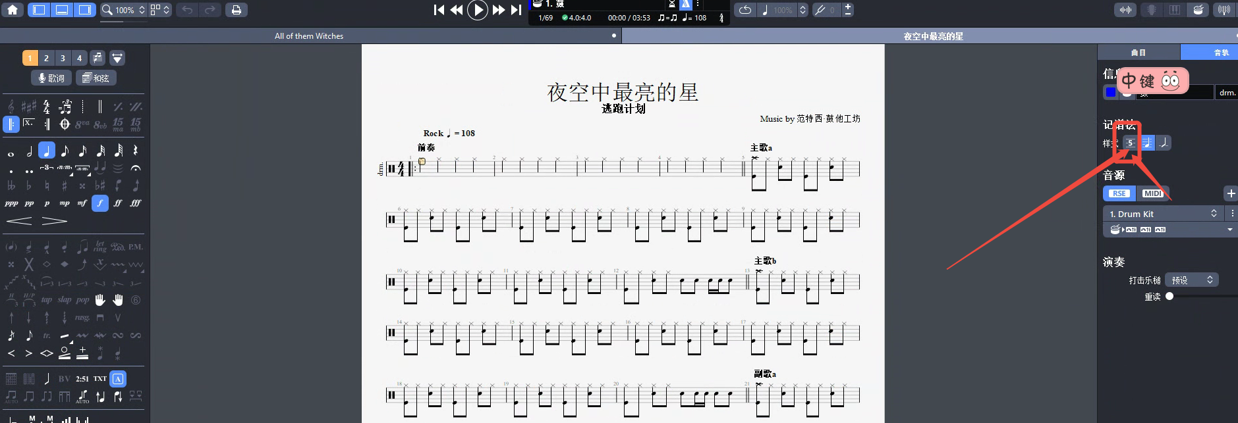Insert a double bar line
This screenshot has width=1238, height=423.
tap(100, 107)
